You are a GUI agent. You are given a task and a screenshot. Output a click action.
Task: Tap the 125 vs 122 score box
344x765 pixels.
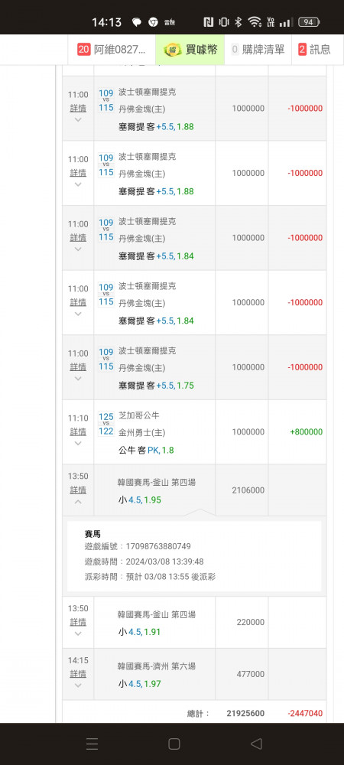[106, 424]
